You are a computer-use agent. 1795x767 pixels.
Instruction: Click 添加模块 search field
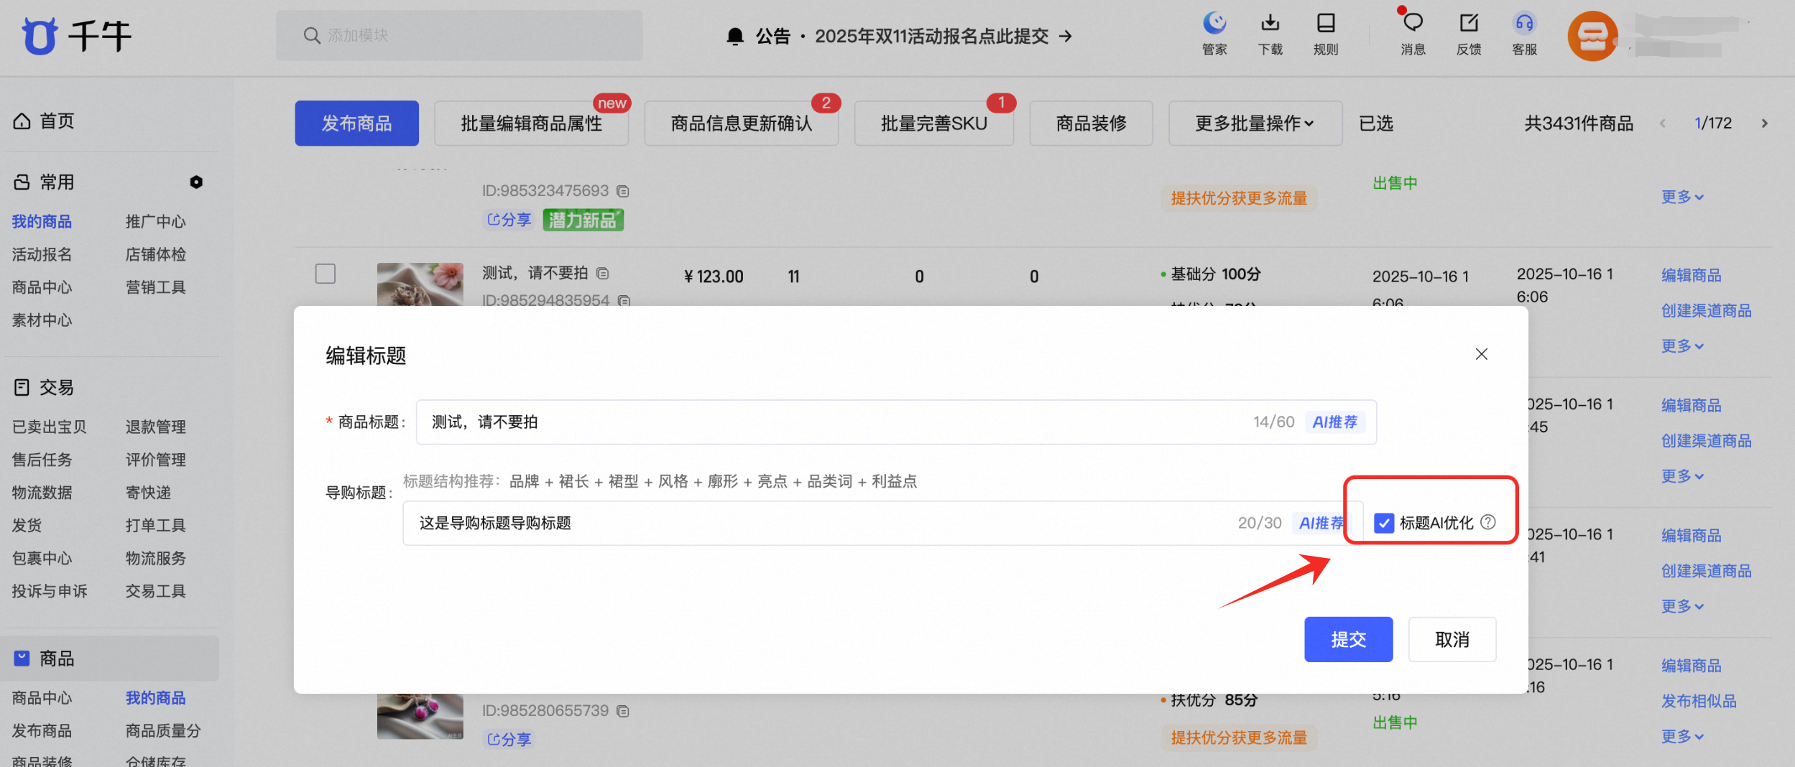coord(459,35)
